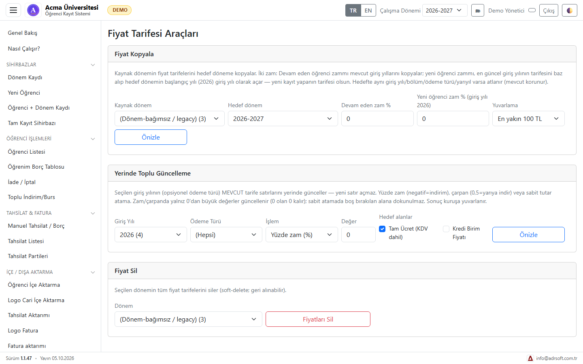The height and width of the screenshot is (364, 583).
Task: Open Öğrenci Listesi page
Action: (x=27, y=152)
